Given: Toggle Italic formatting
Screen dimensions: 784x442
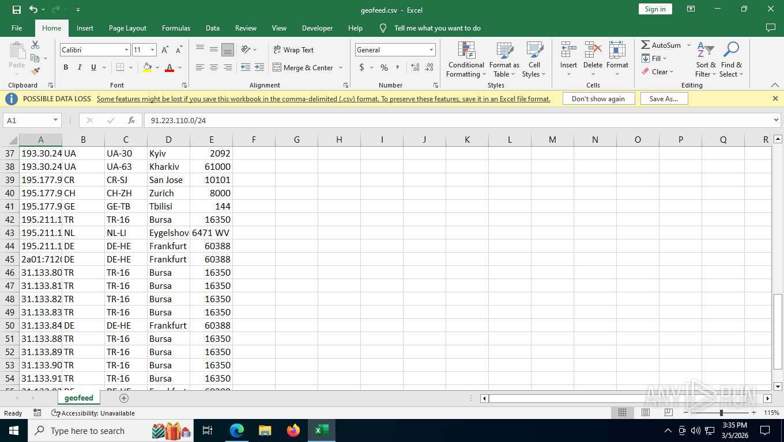Looking at the screenshot, I should (80, 67).
